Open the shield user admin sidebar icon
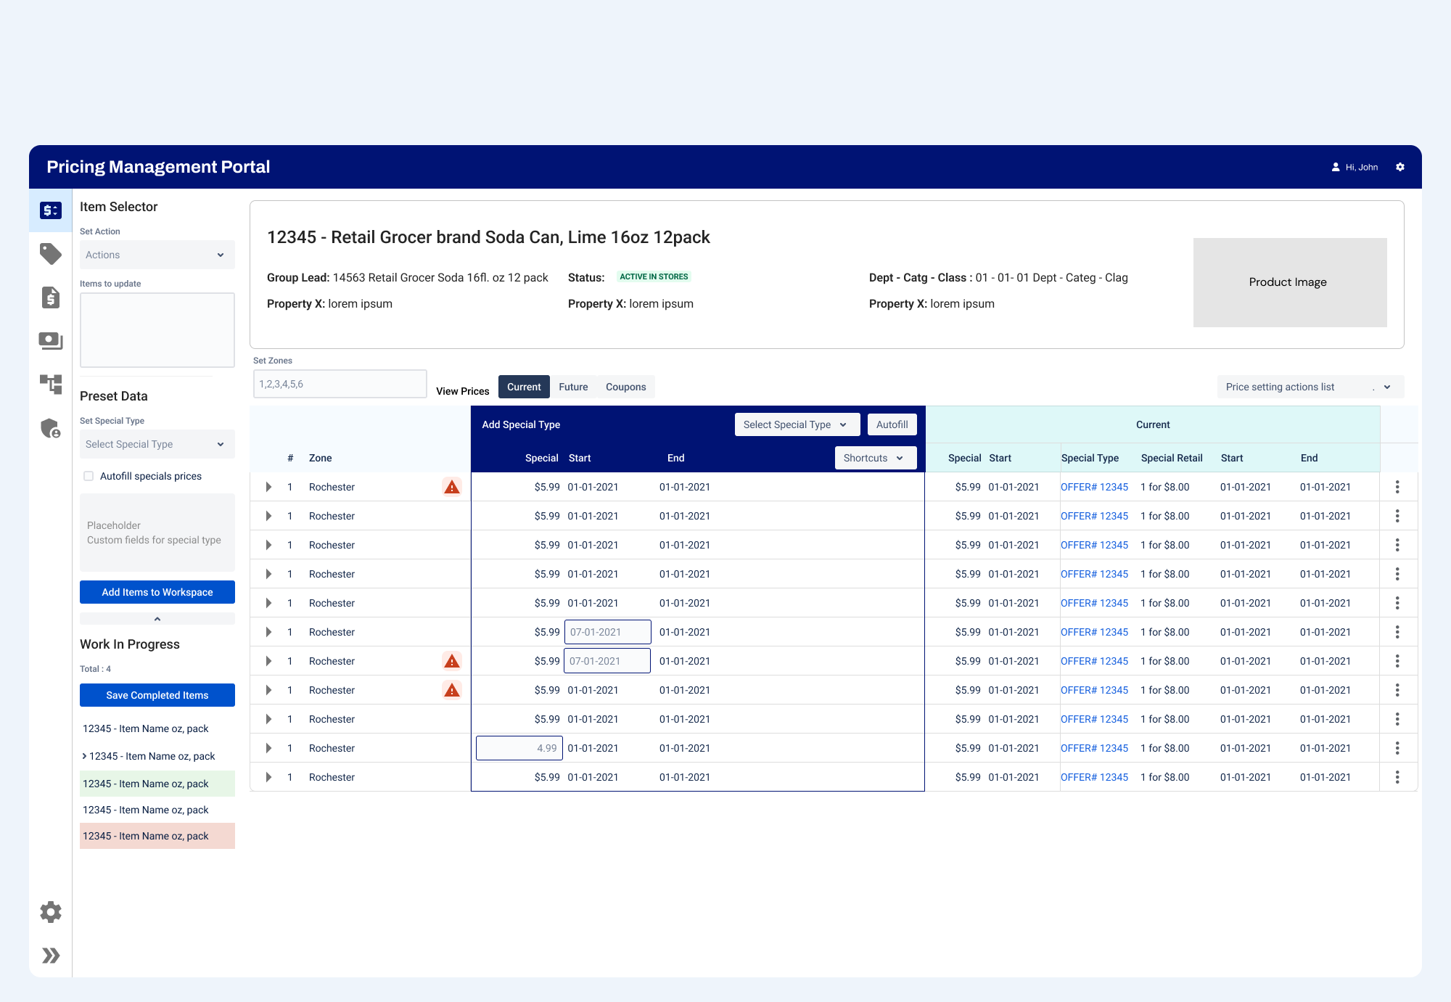The height and width of the screenshot is (1002, 1451). coord(51,429)
